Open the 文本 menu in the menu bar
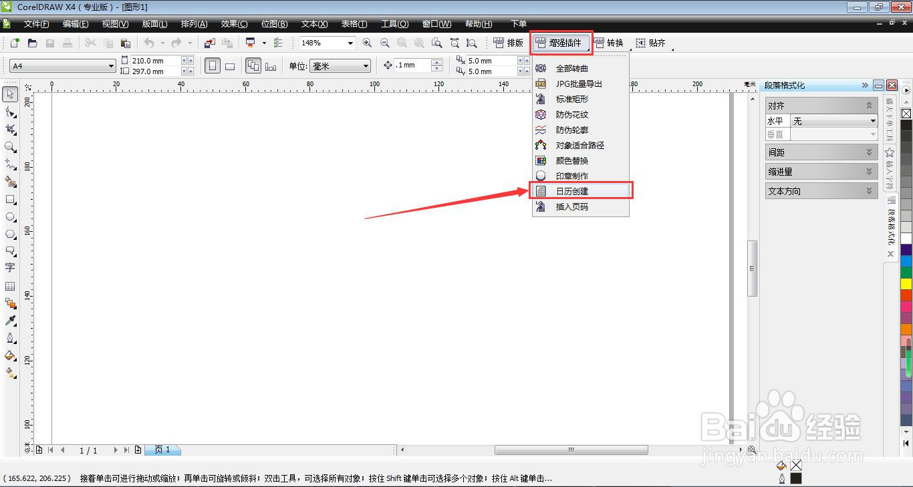The width and height of the screenshot is (913, 487). pos(313,24)
